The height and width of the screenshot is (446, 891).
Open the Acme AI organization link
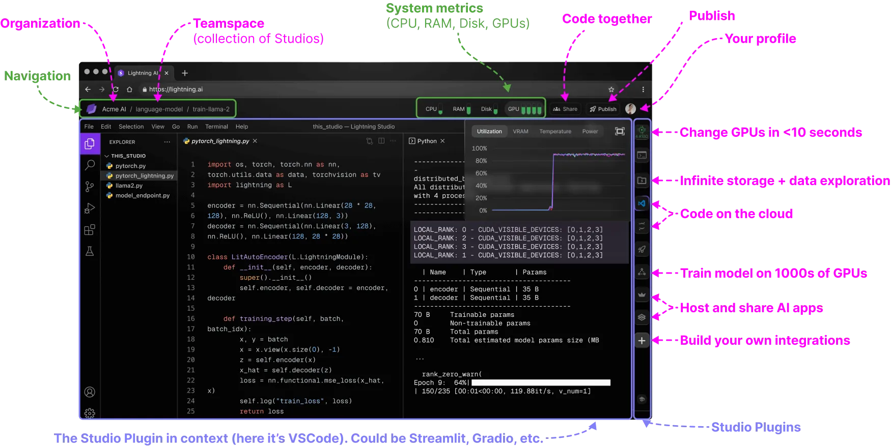[114, 109]
